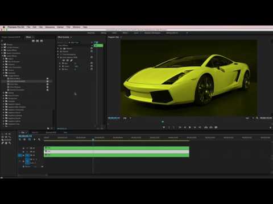Switch to the Effect Controls tab
This screenshot has height=204, width=273.
[x=64, y=37]
